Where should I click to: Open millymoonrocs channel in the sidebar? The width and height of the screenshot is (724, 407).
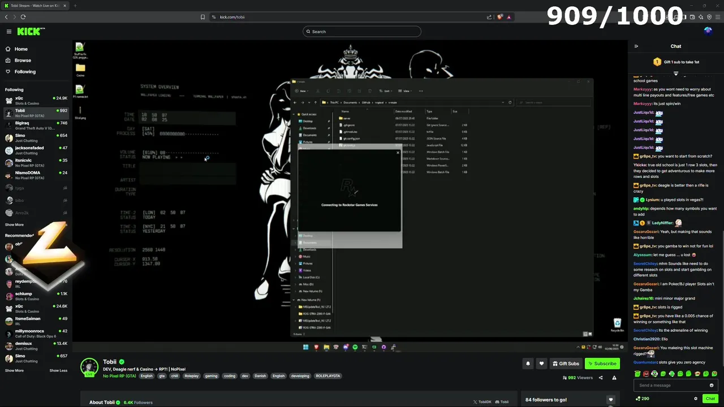coord(36,334)
